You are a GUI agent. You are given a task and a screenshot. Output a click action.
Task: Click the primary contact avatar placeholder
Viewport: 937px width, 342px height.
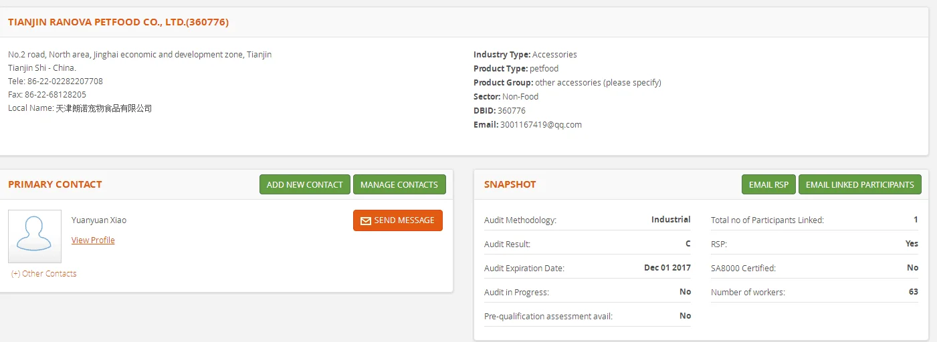pyautogui.click(x=35, y=236)
